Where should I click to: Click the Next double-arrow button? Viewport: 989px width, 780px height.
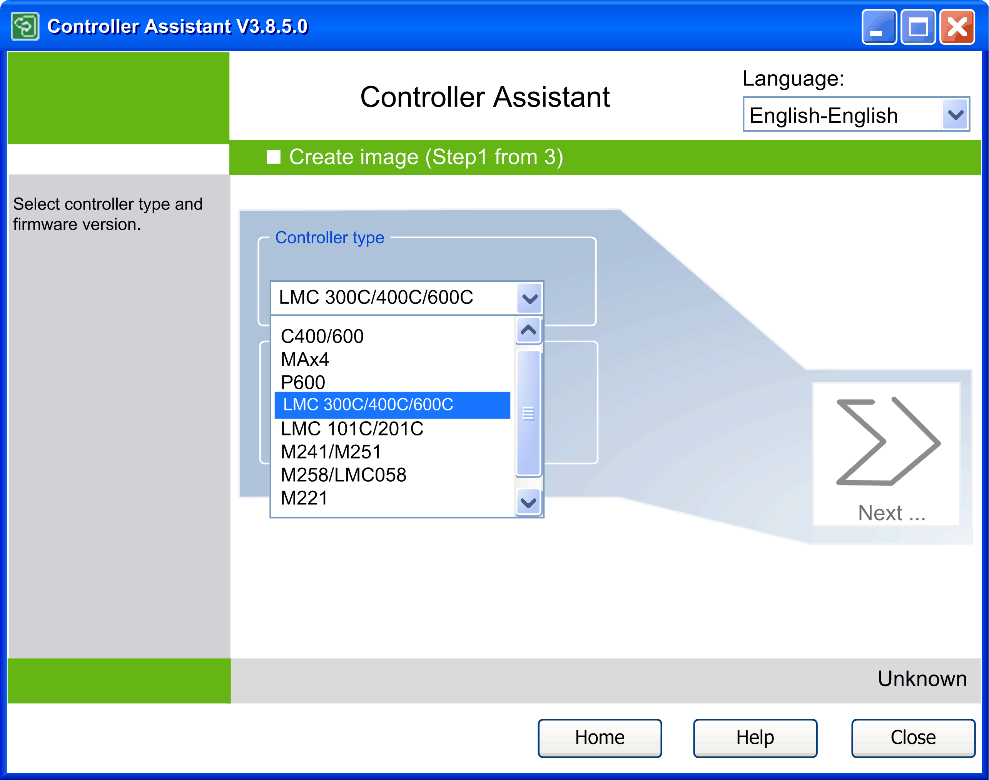tap(886, 454)
